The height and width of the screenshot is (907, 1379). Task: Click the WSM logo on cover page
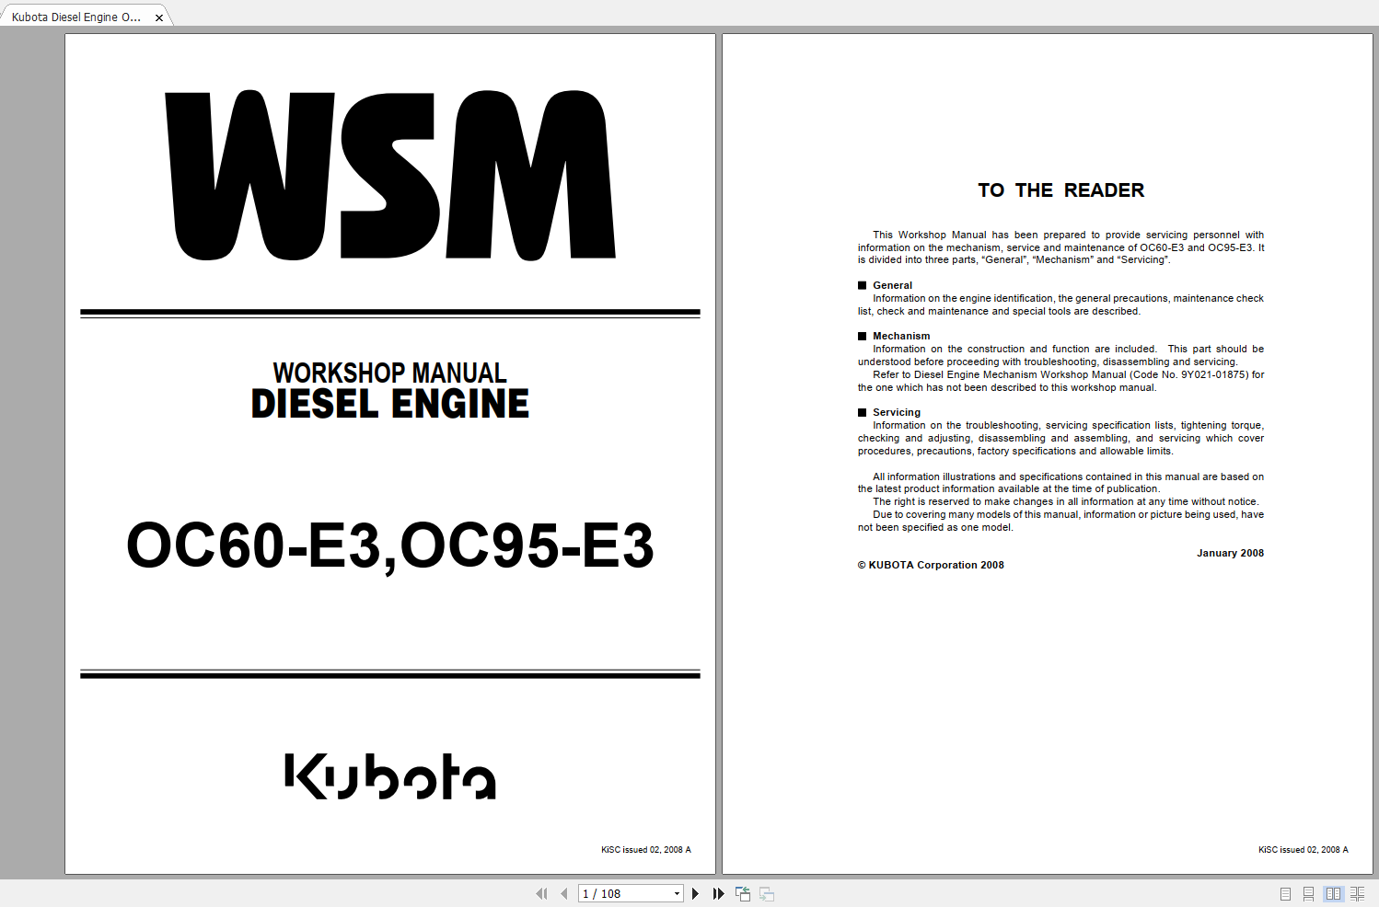point(390,175)
